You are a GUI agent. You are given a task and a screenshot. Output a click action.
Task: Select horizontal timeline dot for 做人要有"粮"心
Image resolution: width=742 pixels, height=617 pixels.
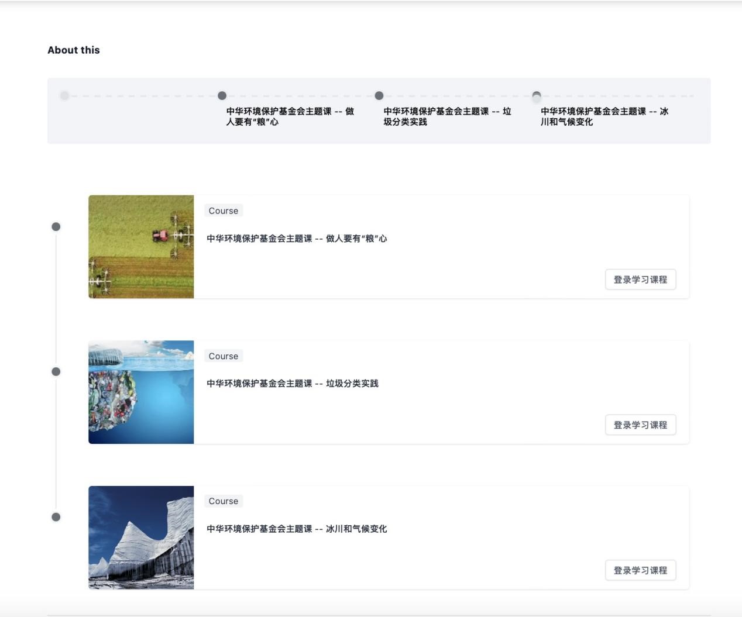pos(222,95)
